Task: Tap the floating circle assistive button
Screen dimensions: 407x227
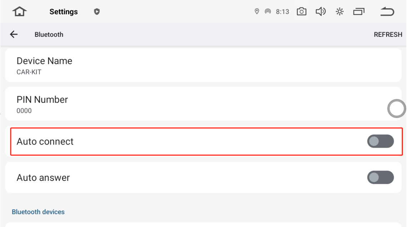Action: click(x=397, y=109)
